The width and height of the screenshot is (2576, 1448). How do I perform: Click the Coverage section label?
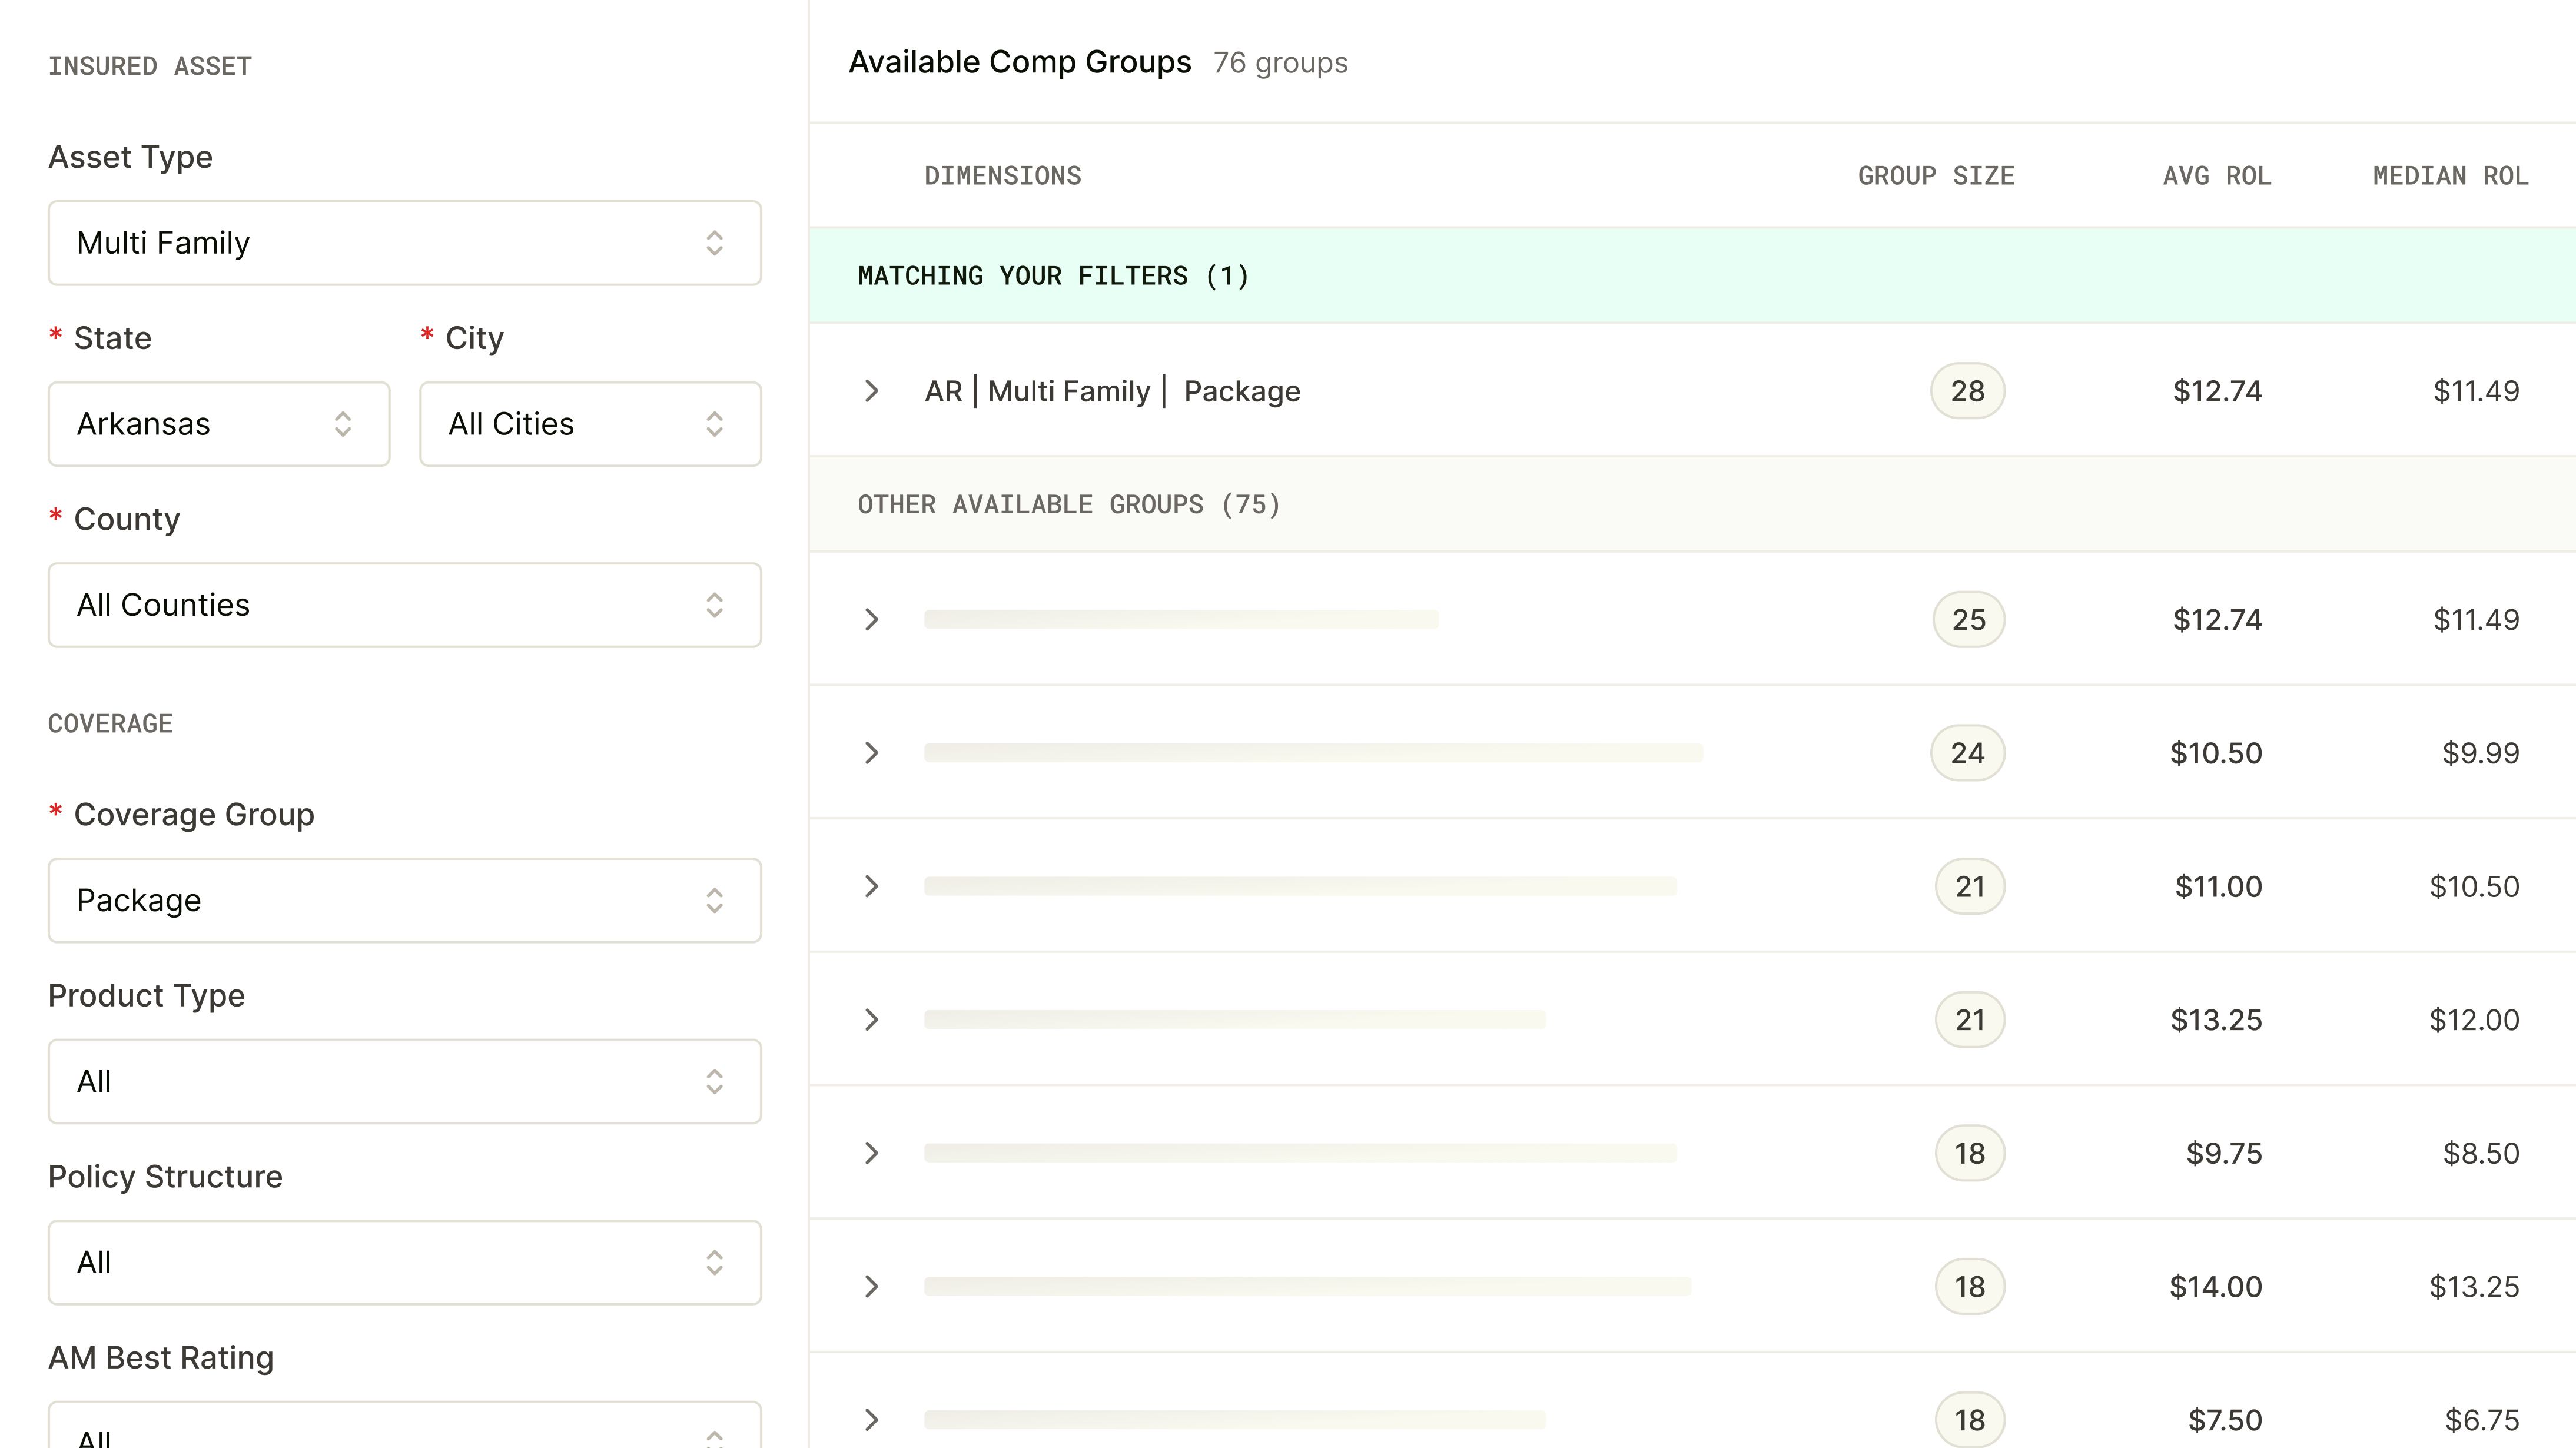tap(110, 723)
